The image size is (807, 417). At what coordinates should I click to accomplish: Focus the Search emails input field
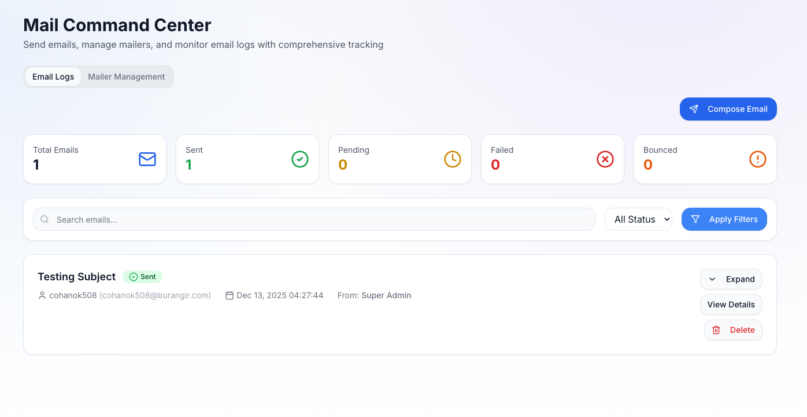tap(318, 219)
